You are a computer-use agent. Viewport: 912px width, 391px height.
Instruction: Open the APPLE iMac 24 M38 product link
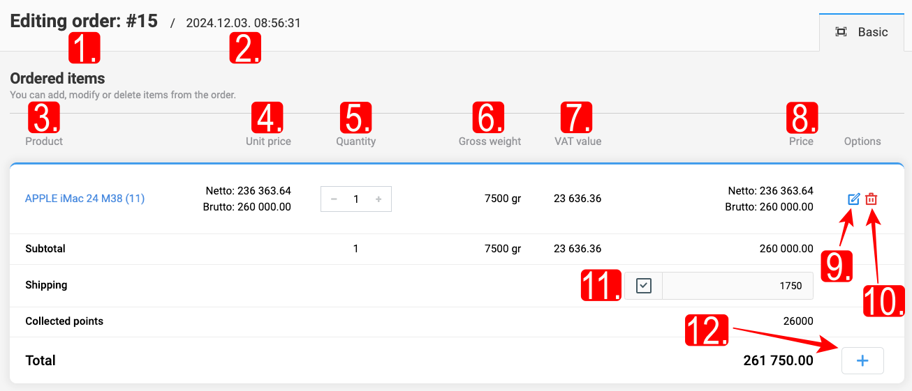(84, 199)
